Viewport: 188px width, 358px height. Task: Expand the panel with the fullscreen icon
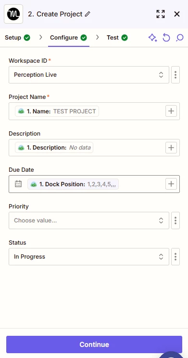(161, 14)
